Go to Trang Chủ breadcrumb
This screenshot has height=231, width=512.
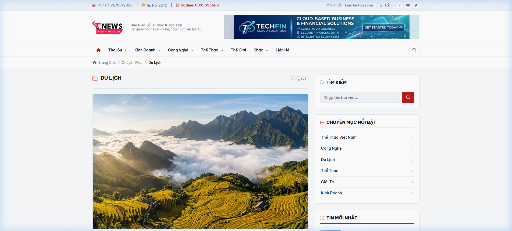coord(107,62)
